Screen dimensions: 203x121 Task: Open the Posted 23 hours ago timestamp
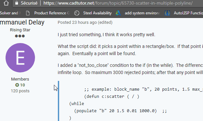[77, 22]
